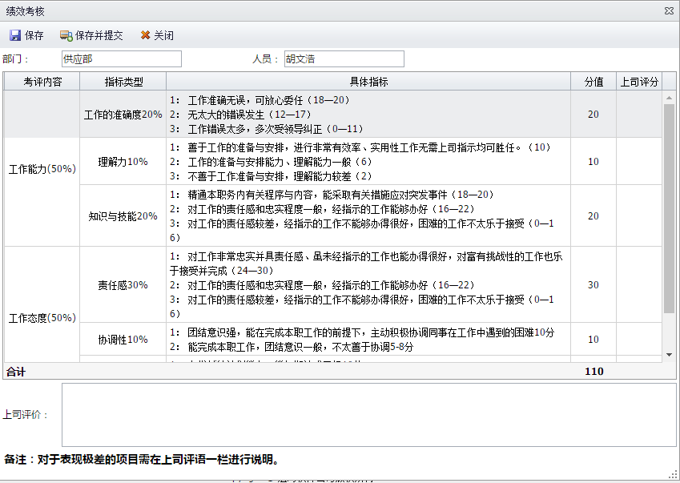This screenshot has width=680, height=483.
Task: Select the 理解力10% cell
Action: (123, 162)
